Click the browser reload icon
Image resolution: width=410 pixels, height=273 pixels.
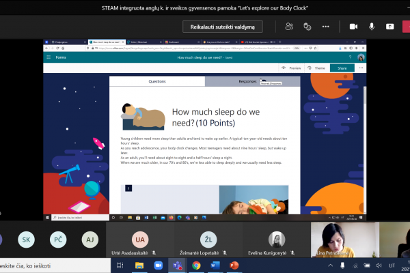57,48
